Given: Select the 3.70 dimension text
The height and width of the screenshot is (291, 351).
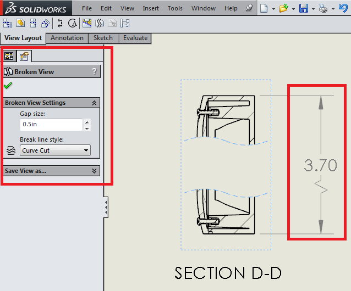Looking at the screenshot, I should [320, 165].
